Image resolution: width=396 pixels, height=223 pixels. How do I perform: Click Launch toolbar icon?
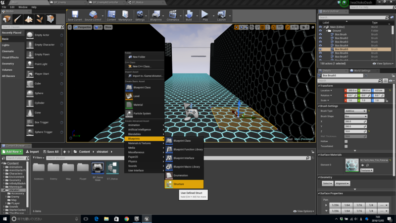pyautogui.click(x=221, y=16)
